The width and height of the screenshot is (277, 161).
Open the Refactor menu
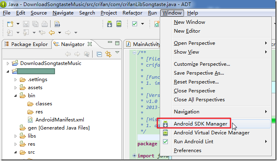coord(132,13)
